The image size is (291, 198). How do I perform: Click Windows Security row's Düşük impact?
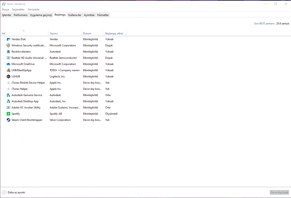[x=109, y=45]
